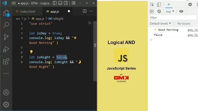Click the 'Good Morning' console message
Viewport: 198px width, 111px height.
click(x=168, y=30)
